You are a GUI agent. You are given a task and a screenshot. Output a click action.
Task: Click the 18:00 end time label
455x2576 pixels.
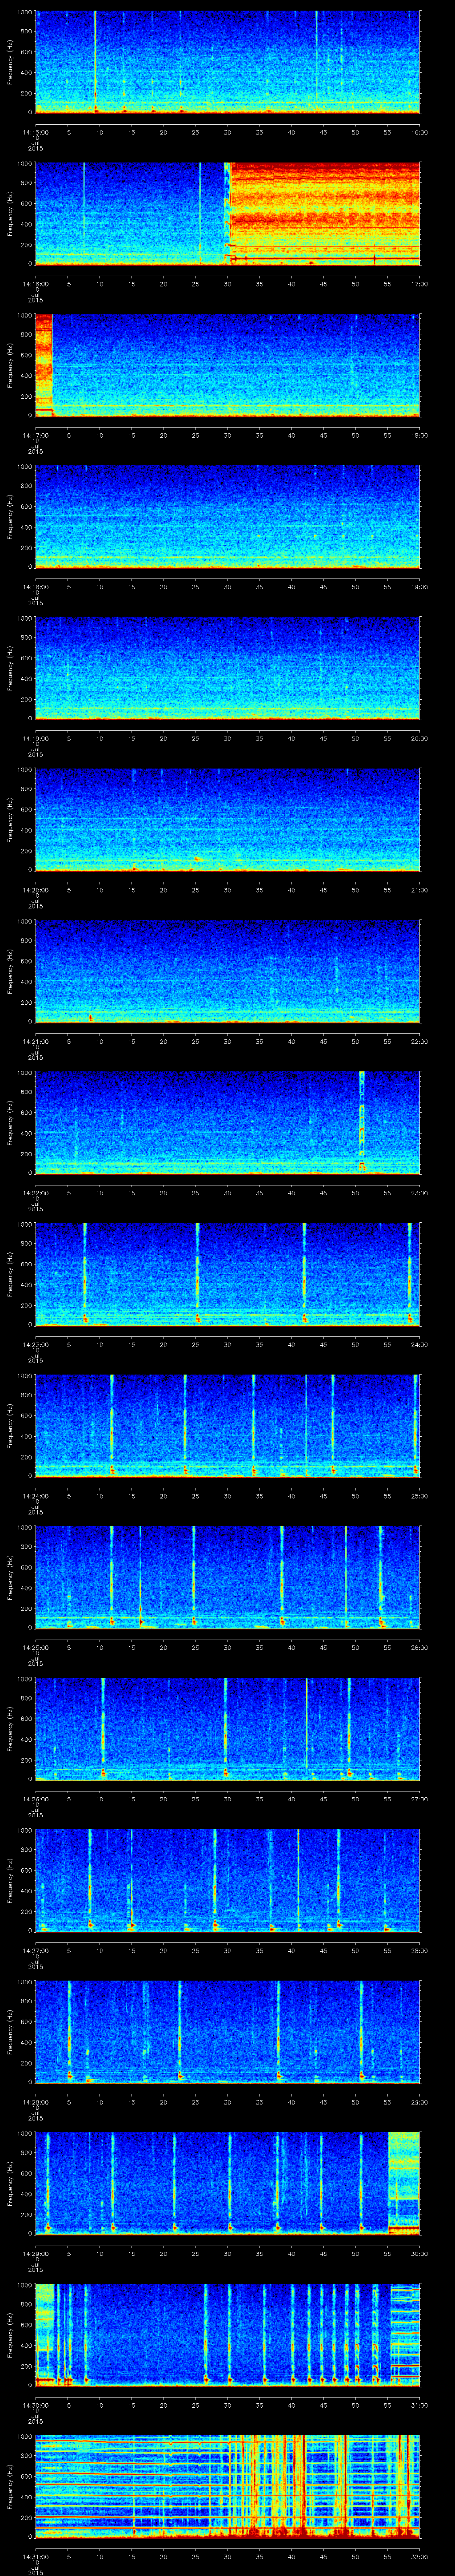coord(419,436)
